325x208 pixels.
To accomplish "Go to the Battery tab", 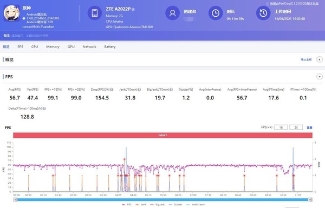I will click(x=110, y=46).
